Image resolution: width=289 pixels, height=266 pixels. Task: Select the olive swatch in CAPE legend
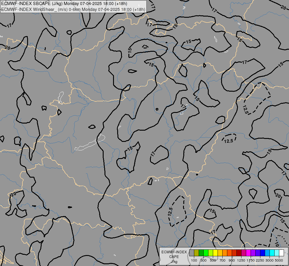(x=197, y=253)
